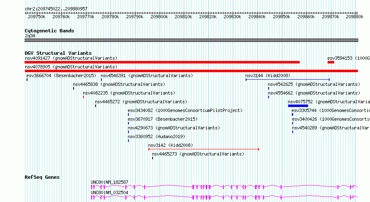This screenshot has width=370, height=202.
Task: Click the 209850k ruler position
Action: coord(281,17)
